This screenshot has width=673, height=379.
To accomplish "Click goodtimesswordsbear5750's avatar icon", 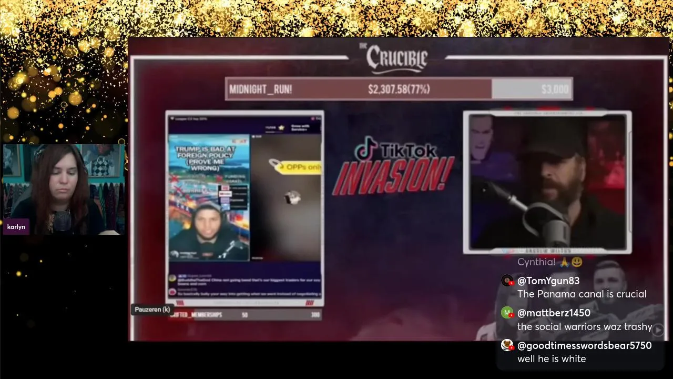I will (507, 345).
